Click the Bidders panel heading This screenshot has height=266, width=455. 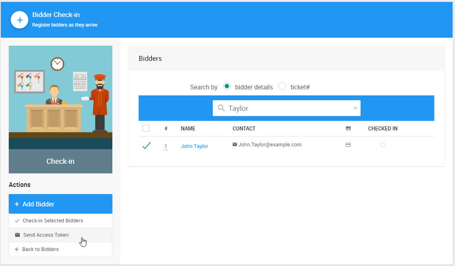pyautogui.click(x=150, y=58)
